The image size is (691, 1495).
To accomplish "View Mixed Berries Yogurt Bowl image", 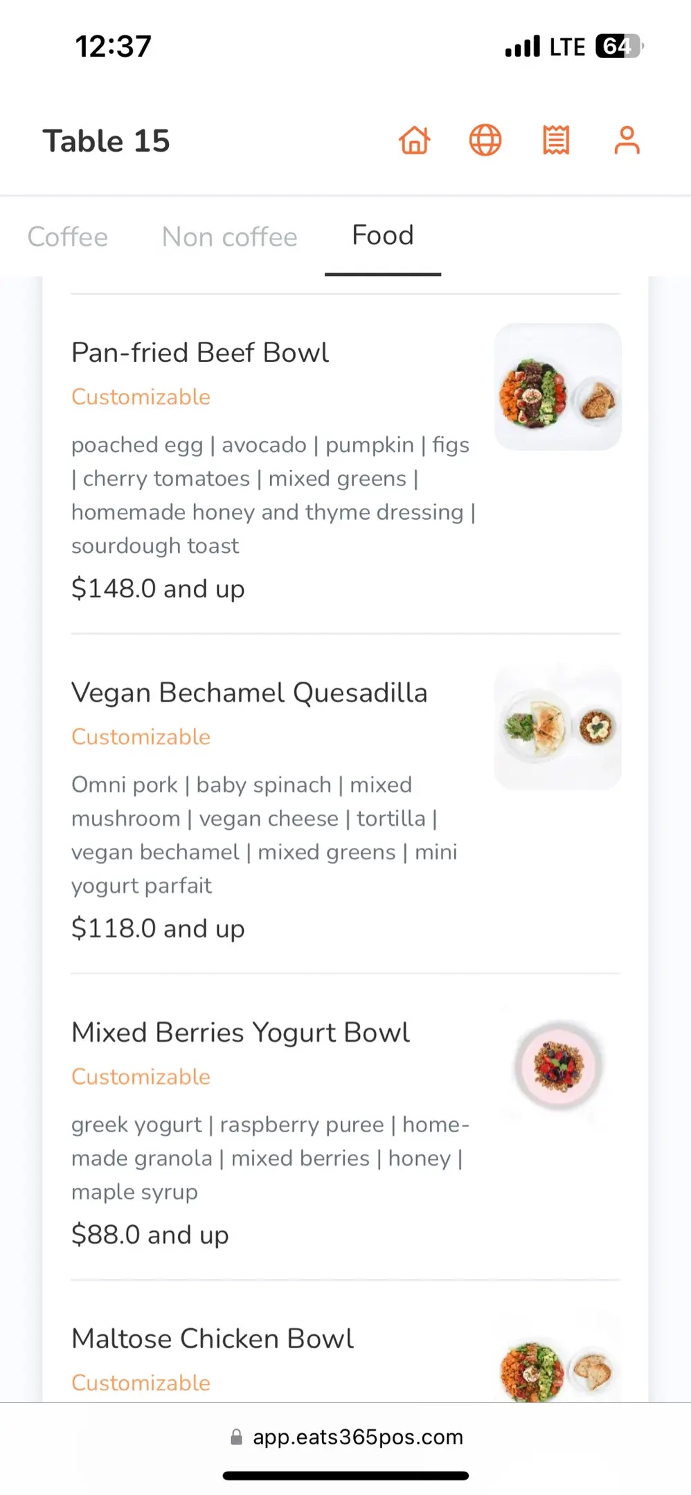I will (x=558, y=1066).
